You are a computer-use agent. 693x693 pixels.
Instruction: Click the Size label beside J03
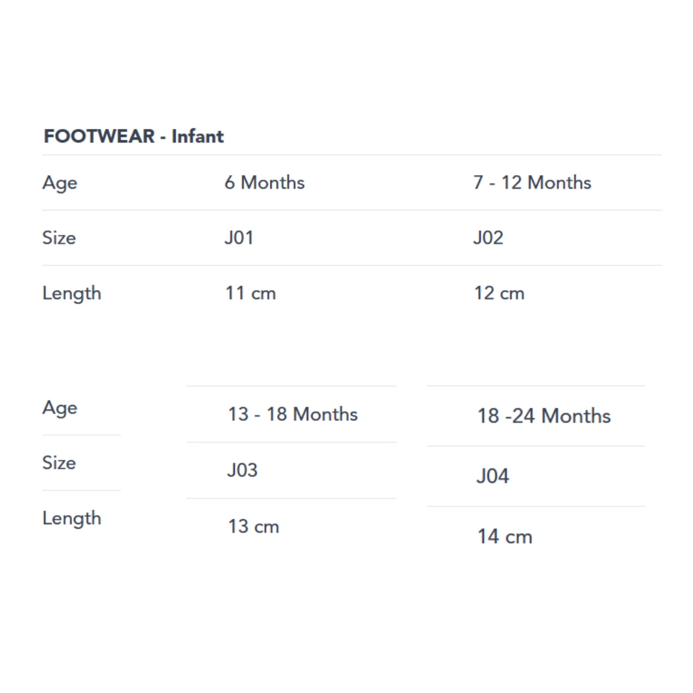pyautogui.click(x=59, y=463)
